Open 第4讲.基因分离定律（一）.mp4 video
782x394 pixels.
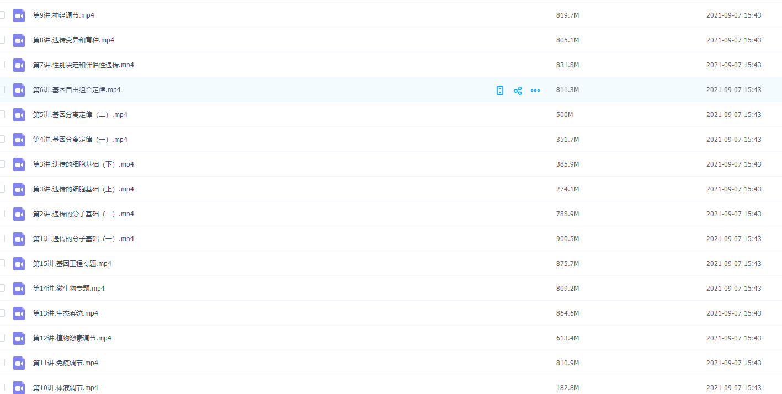(x=80, y=140)
